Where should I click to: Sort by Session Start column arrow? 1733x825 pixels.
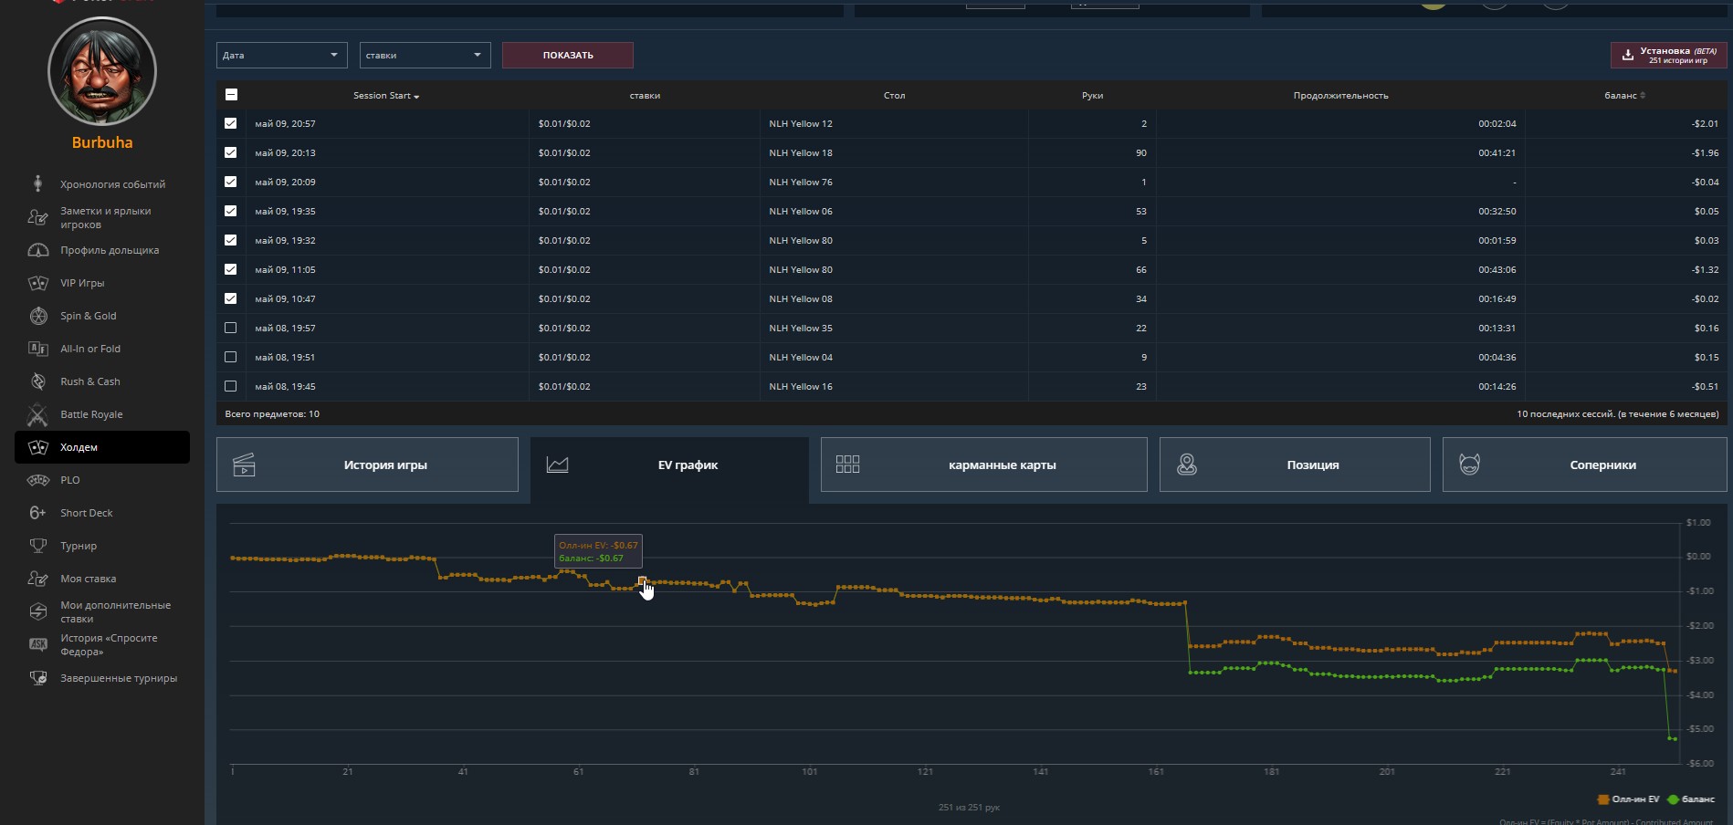[x=416, y=96]
